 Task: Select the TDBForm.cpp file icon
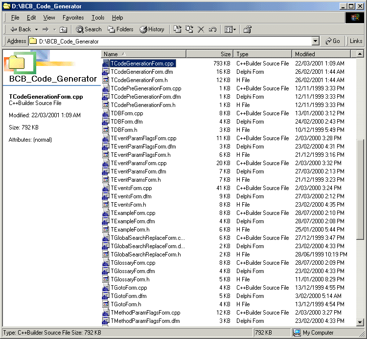(x=106, y=113)
